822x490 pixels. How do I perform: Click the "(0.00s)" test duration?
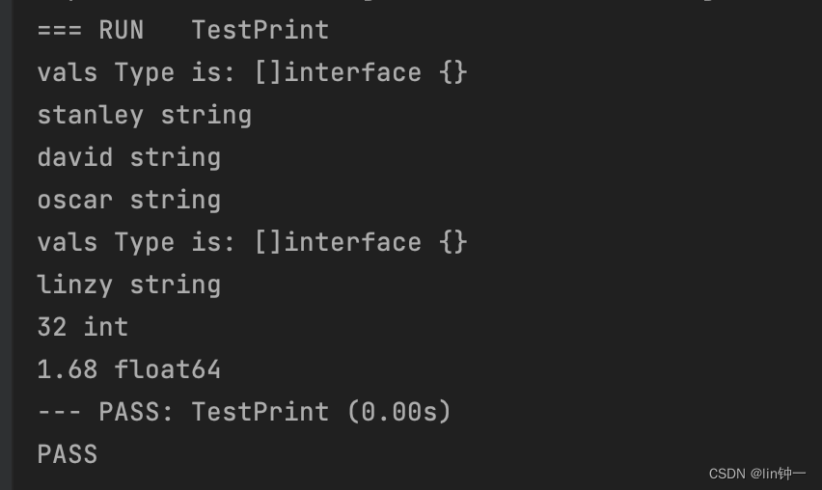pyautogui.click(x=398, y=412)
